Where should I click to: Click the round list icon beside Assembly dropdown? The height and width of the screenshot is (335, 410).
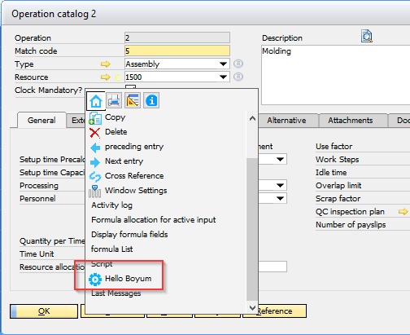click(238, 64)
